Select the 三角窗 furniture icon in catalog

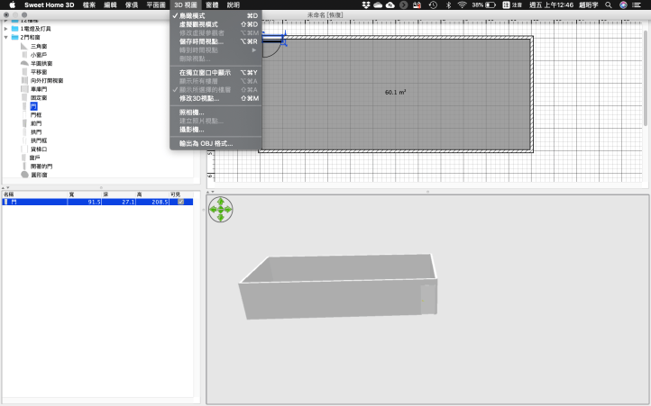click(24, 46)
